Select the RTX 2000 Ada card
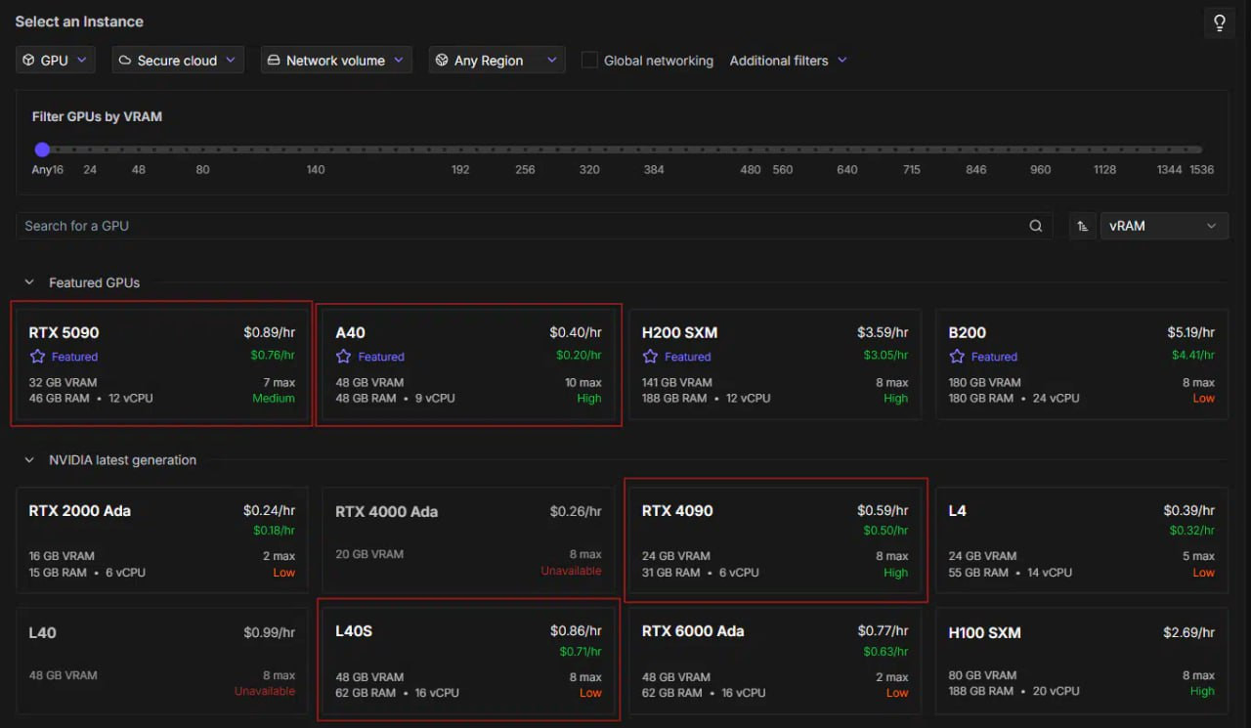The height and width of the screenshot is (728, 1251). (161, 539)
